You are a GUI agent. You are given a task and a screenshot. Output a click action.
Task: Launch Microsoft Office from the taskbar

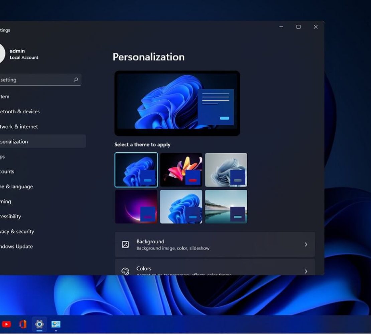(23, 324)
